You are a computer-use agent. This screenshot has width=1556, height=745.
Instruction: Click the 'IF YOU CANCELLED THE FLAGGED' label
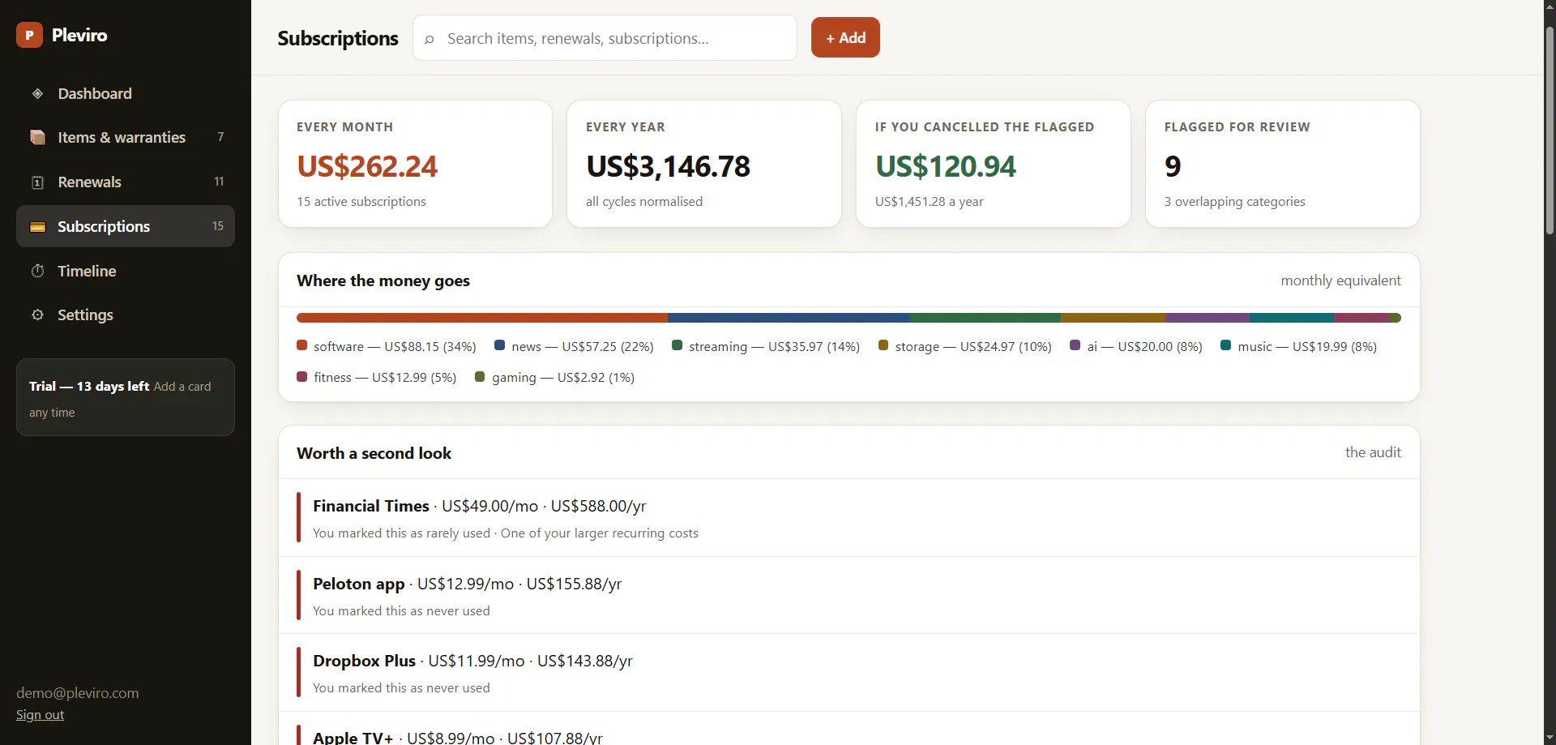pyautogui.click(x=985, y=126)
